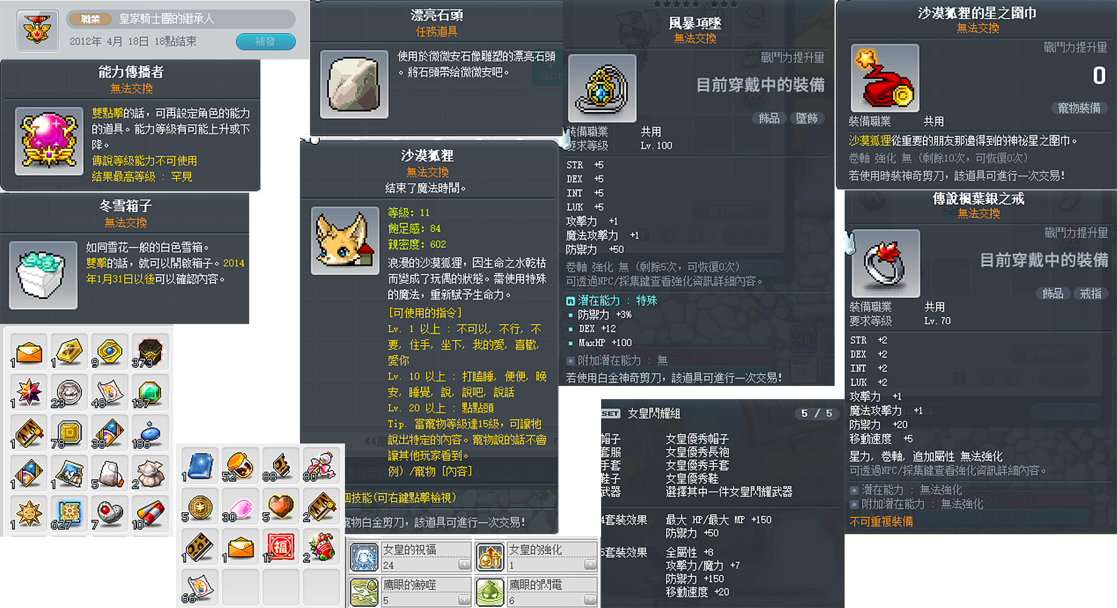Increase 女皇的強化 level with its arrow button
This screenshot has width=1117, height=608.
coord(590,565)
